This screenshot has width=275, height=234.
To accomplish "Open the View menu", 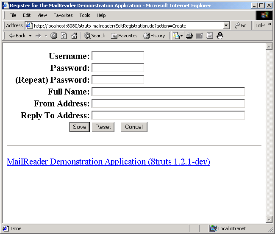I will (42, 15).
